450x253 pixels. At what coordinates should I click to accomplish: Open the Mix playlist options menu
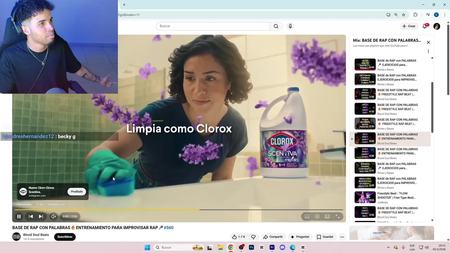(428, 52)
